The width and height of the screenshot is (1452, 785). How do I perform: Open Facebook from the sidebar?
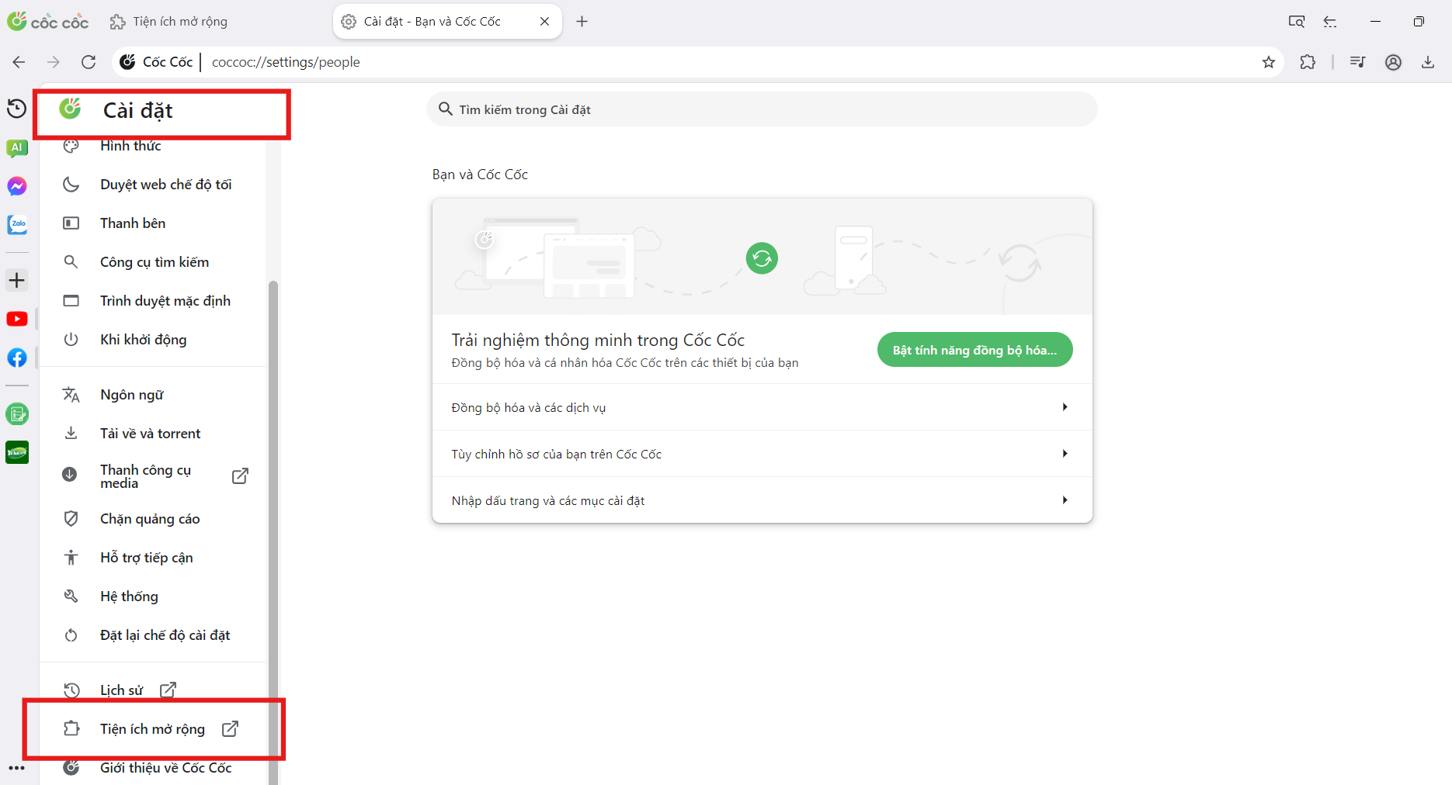16,358
